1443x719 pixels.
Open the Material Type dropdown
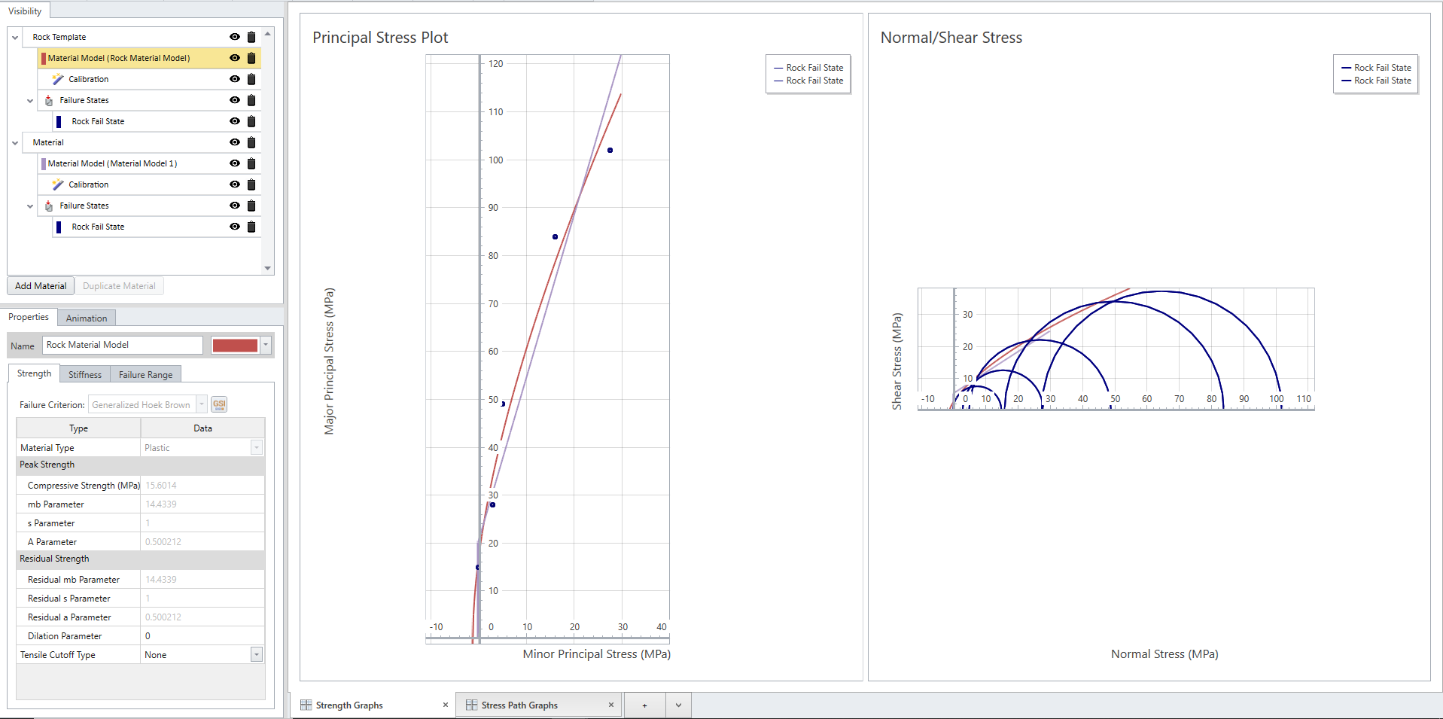coord(257,447)
